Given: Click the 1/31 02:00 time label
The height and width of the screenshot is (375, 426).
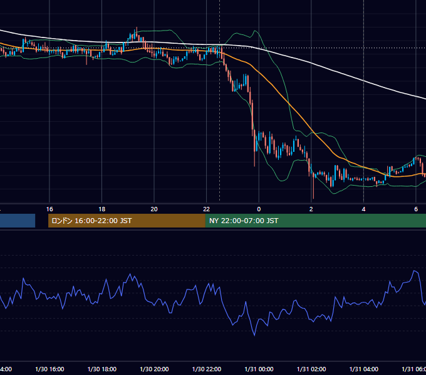Looking at the screenshot, I should click(311, 369).
